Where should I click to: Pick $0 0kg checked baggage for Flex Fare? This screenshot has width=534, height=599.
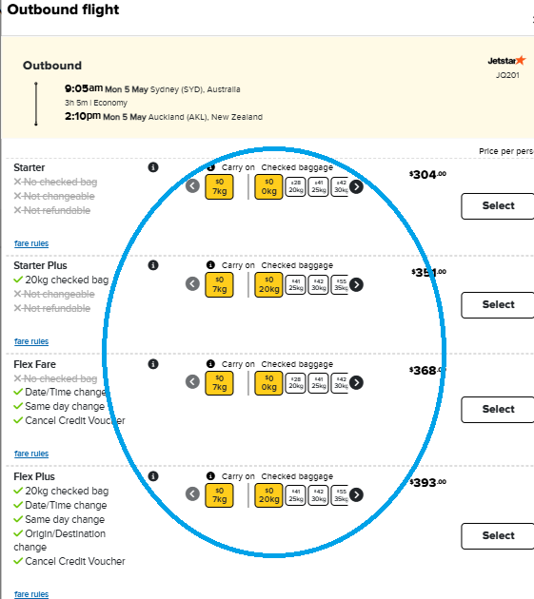click(268, 383)
